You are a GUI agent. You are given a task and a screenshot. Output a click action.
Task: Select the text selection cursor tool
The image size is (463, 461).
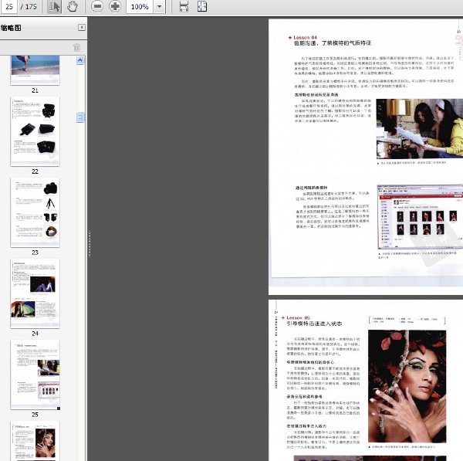pos(54,6)
